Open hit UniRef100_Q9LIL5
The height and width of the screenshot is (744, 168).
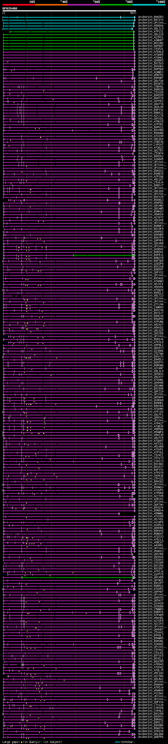pyautogui.click(x=151, y=29)
